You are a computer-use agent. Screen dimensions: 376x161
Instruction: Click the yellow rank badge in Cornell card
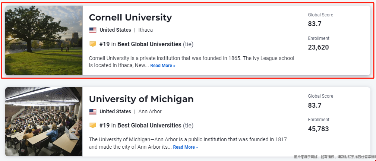pyautogui.click(x=92, y=44)
